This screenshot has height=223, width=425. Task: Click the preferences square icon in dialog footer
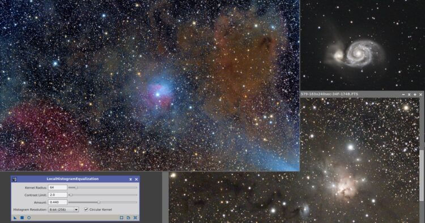pos(121,217)
